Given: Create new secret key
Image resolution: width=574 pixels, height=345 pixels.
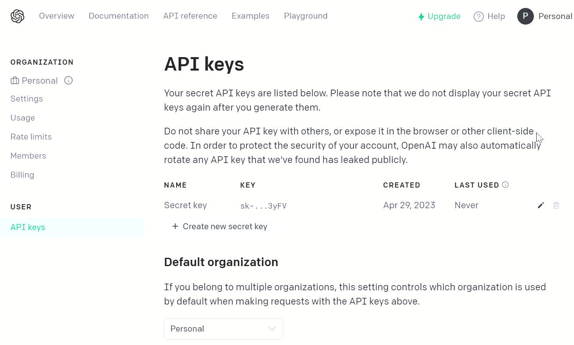Looking at the screenshot, I should pos(220,226).
